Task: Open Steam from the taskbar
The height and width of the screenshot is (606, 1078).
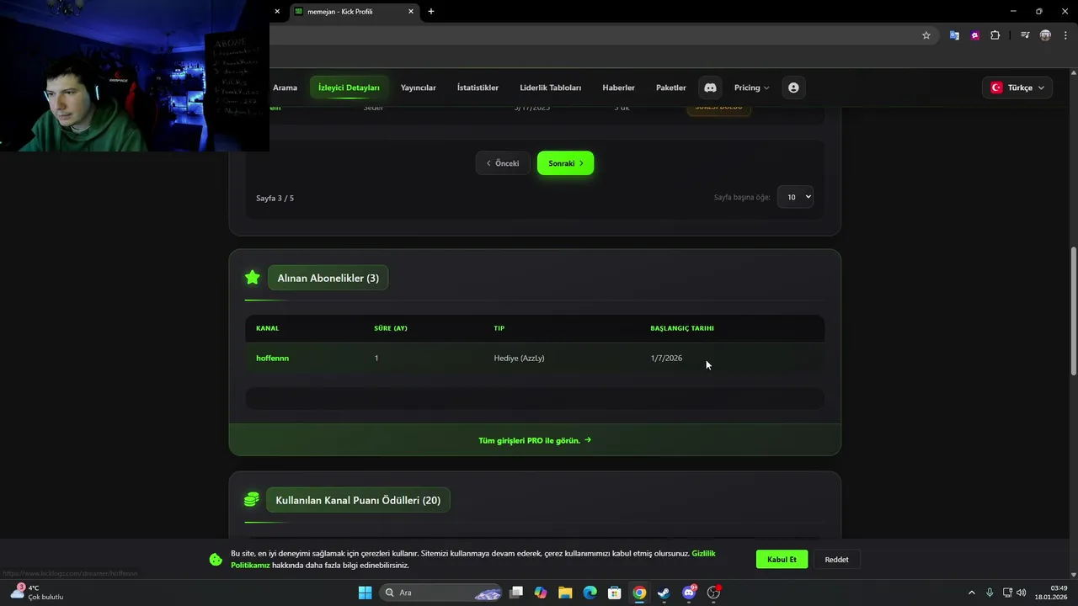Action: tap(664, 593)
